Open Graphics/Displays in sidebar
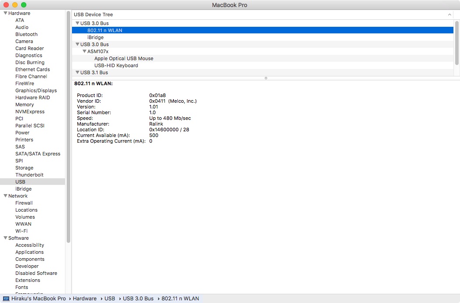 coord(36,90)
